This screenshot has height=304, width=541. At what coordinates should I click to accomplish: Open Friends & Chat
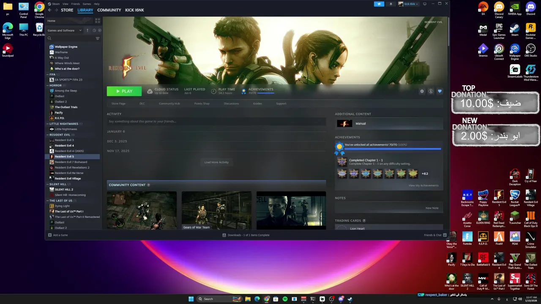(435, 235)
